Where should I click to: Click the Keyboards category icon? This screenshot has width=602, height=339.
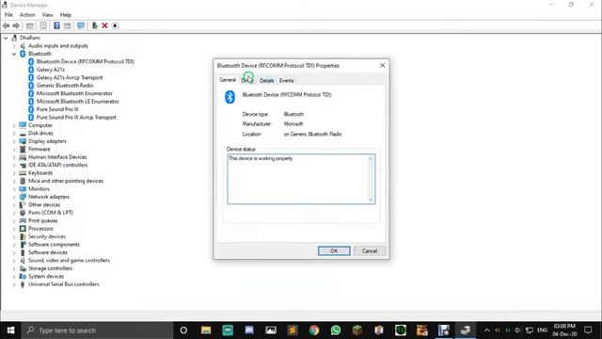23,173
